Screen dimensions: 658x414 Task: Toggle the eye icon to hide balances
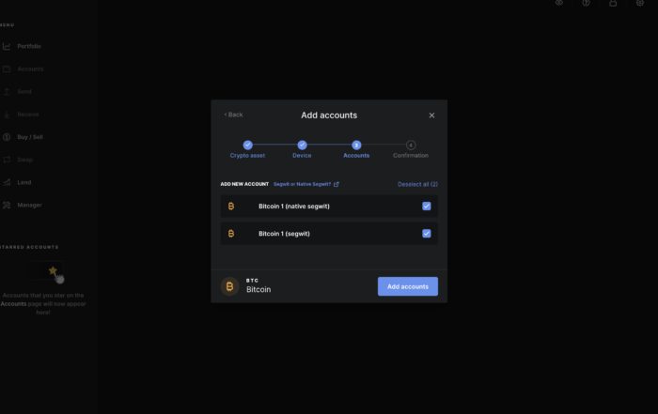[559, 4]
